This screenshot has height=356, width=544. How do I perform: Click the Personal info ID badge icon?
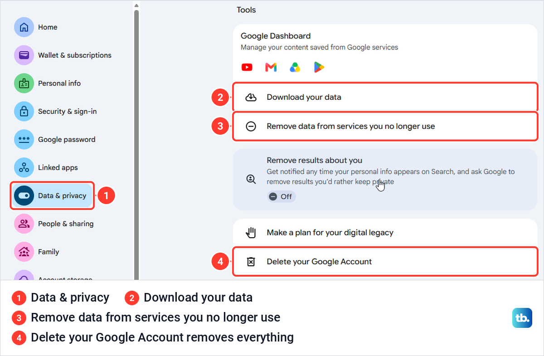(x=24, y=83)
